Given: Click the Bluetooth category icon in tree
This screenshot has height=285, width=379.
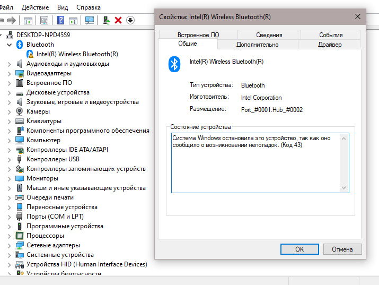Looking at the screenshot, I should (x=20, y=45).
